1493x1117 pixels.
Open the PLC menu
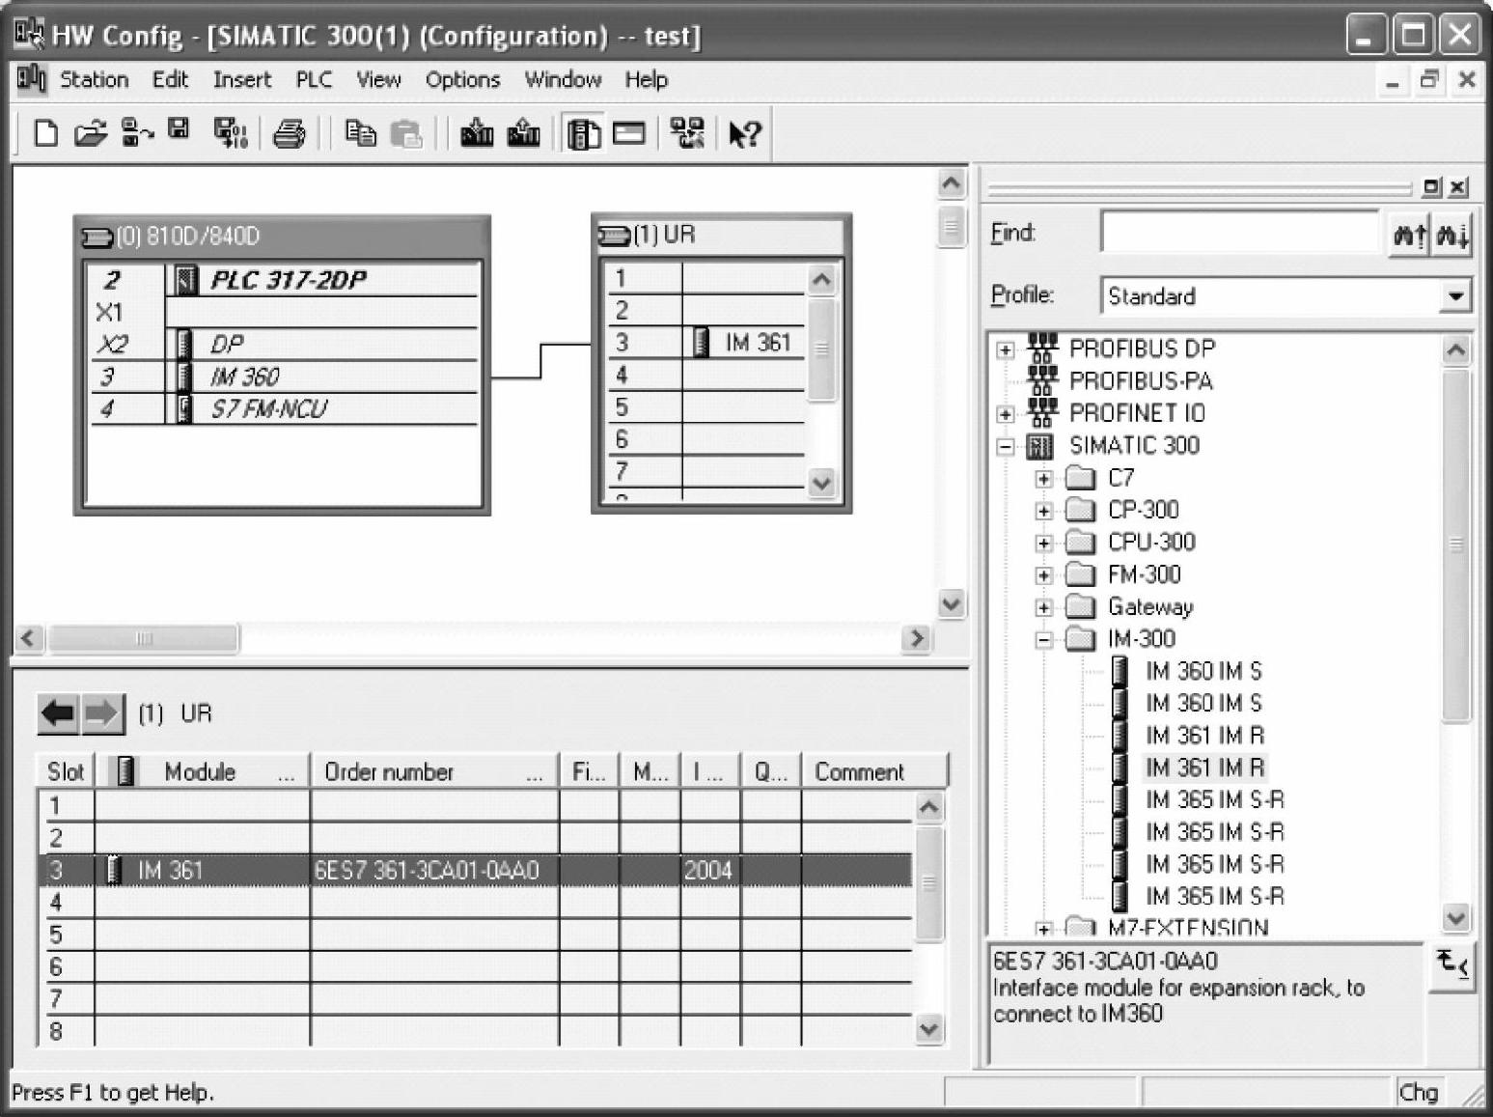pyautogui.click(x=314, y=79)
